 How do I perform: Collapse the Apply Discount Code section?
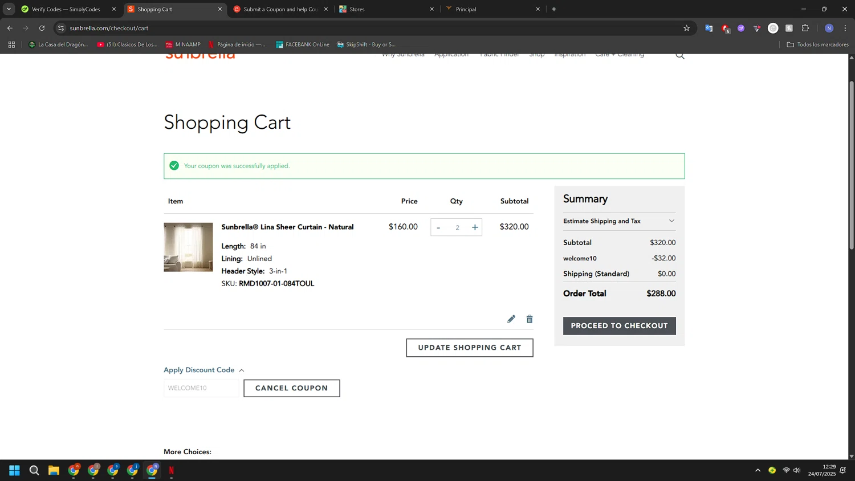(204, 370)
